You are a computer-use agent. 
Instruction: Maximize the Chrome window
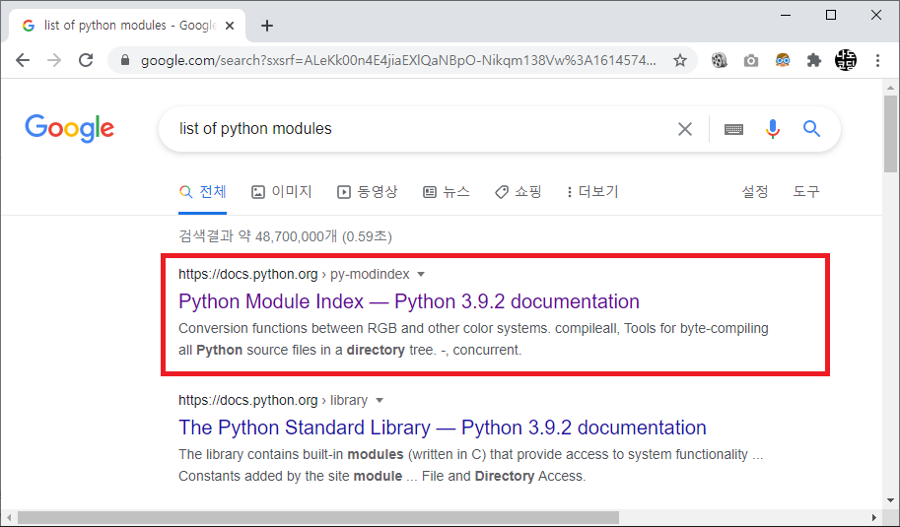pyautogui.click(x=831, y=15)
